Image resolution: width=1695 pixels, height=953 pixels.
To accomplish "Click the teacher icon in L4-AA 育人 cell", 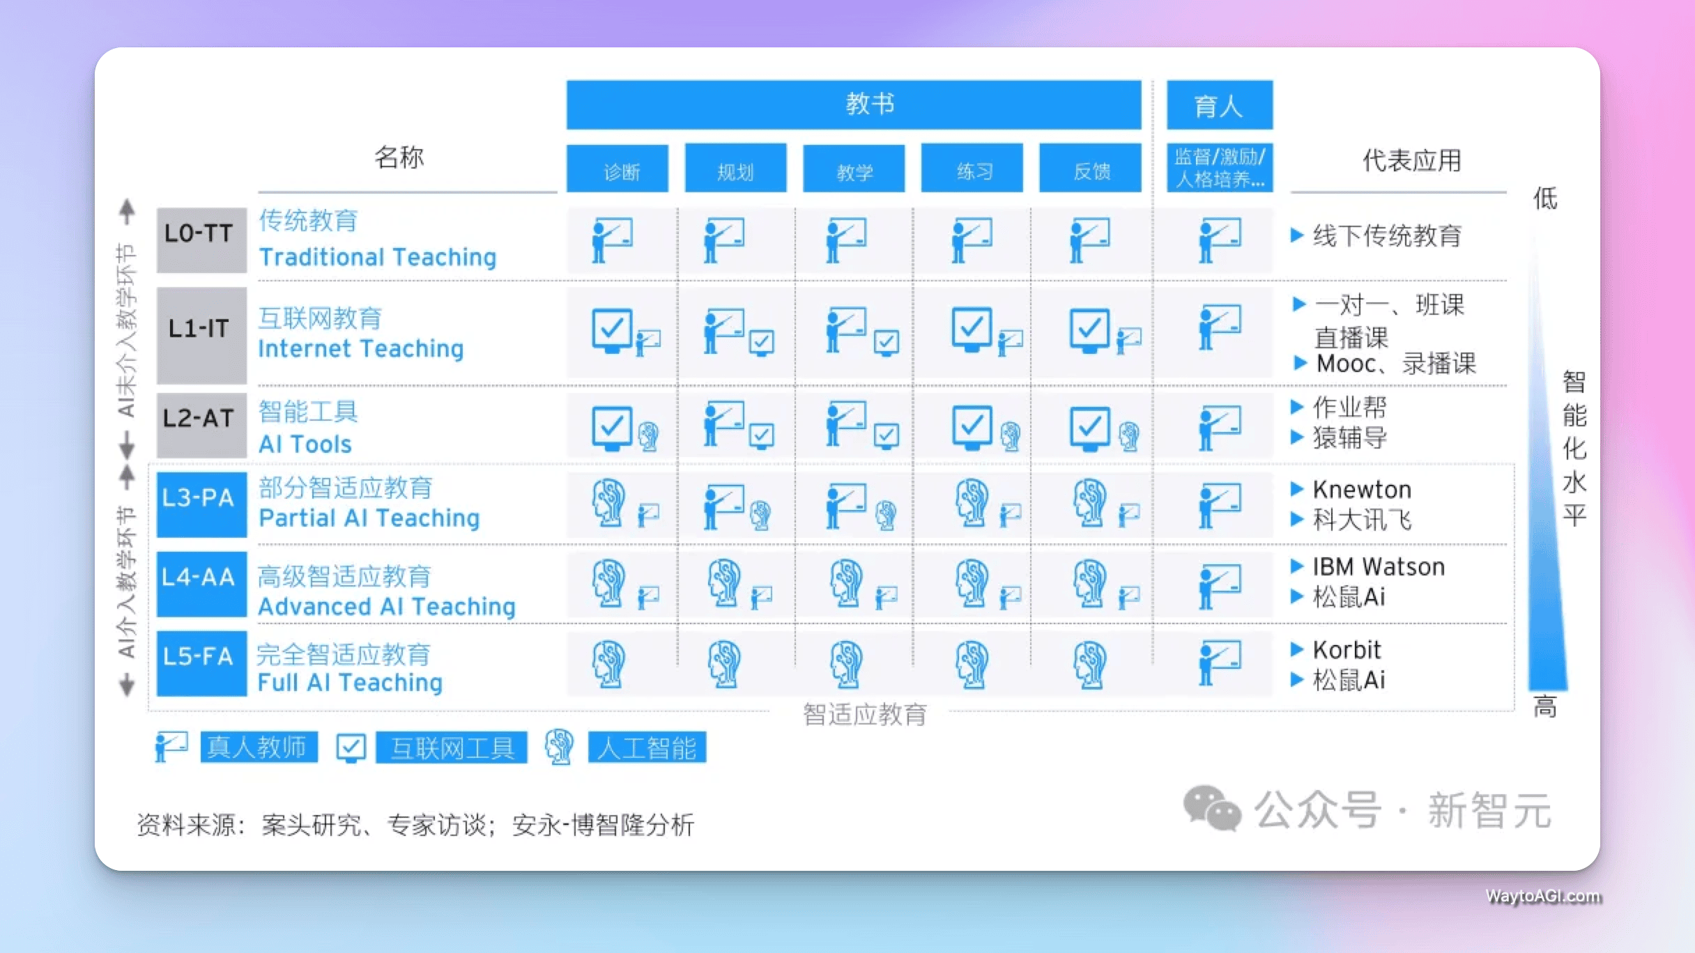I will pos(1220,587).
